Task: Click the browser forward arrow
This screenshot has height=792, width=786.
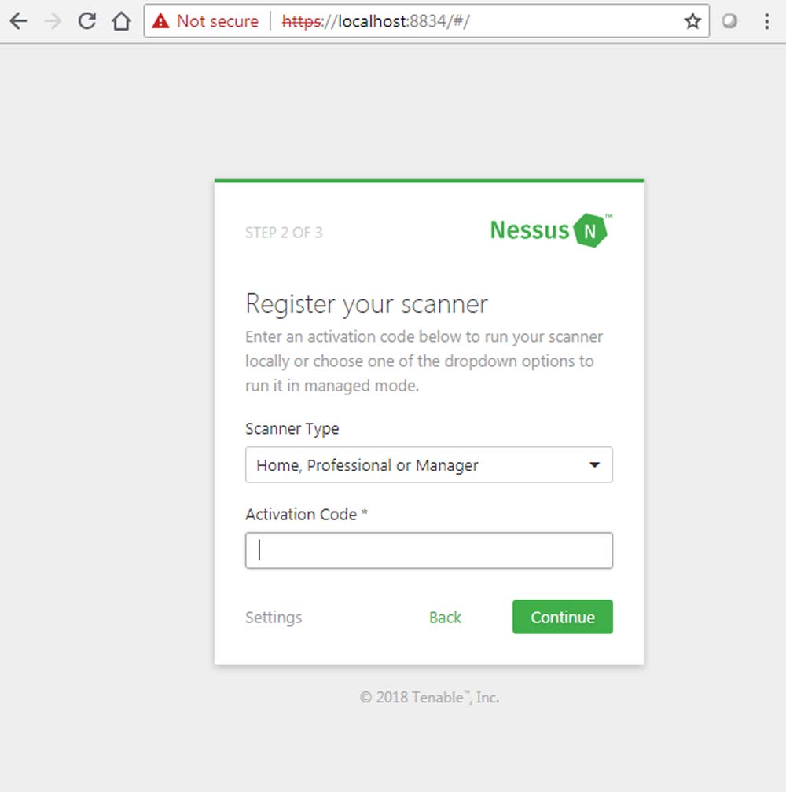Action: [53, 21]
